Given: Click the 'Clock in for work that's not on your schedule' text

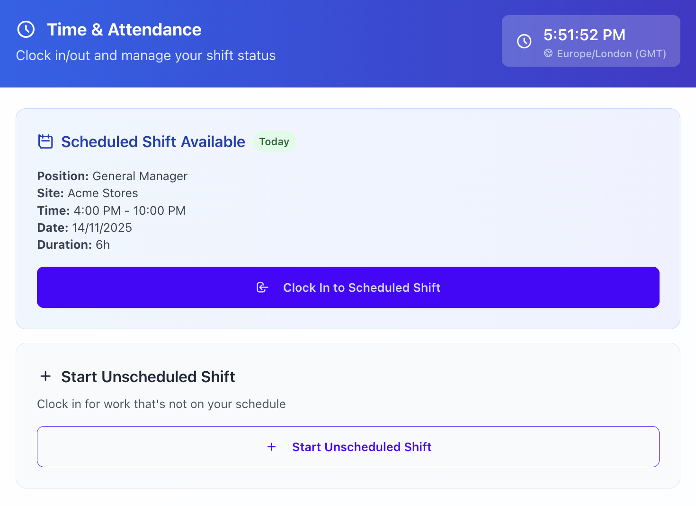Looking at the screenshot, I should coord(161,404).
